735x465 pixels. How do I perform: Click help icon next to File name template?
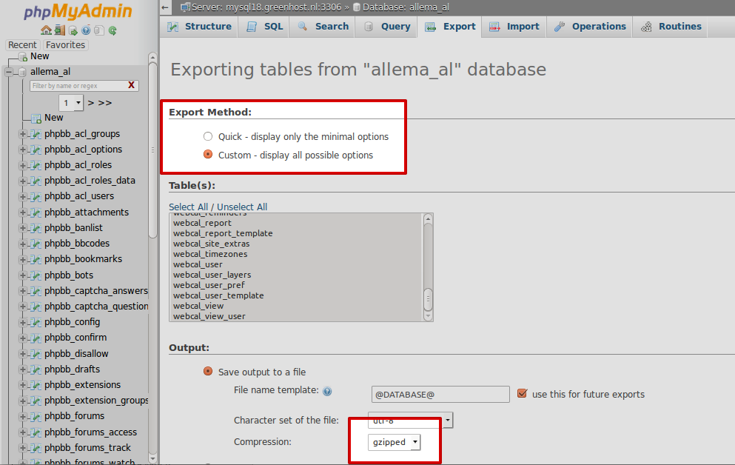327,391
